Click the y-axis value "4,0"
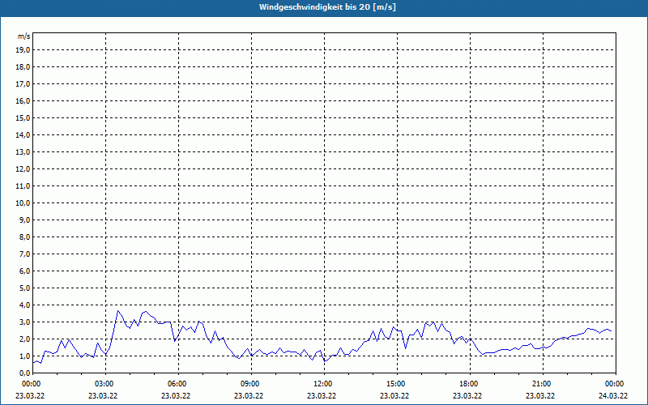Image resolution: width=648 pixels, height=405 pixels. (25, 305)
